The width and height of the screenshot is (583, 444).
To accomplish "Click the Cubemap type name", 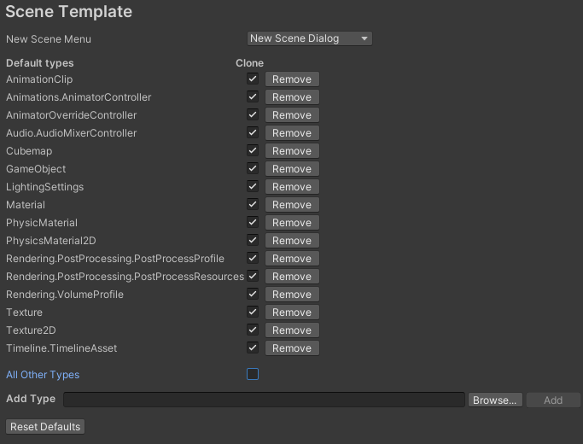I will (29, 151).
